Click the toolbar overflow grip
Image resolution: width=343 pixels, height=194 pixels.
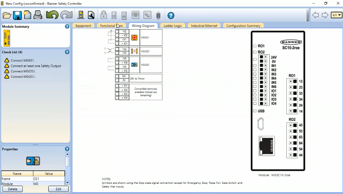click(x=308, y=15)
